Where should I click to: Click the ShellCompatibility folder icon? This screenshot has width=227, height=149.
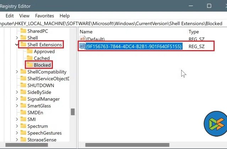point(23,71)
